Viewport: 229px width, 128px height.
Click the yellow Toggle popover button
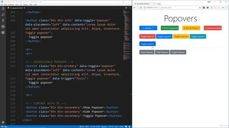coord(181,36)
